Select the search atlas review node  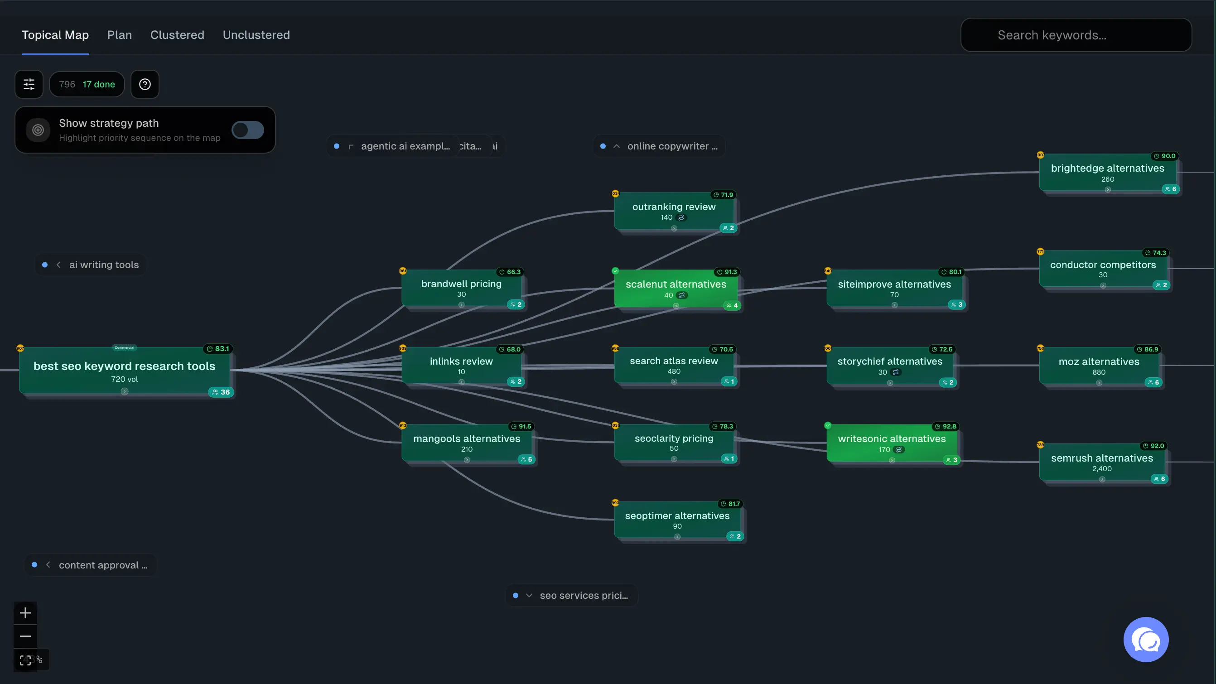pyautogui.click(x=674, y=366)
